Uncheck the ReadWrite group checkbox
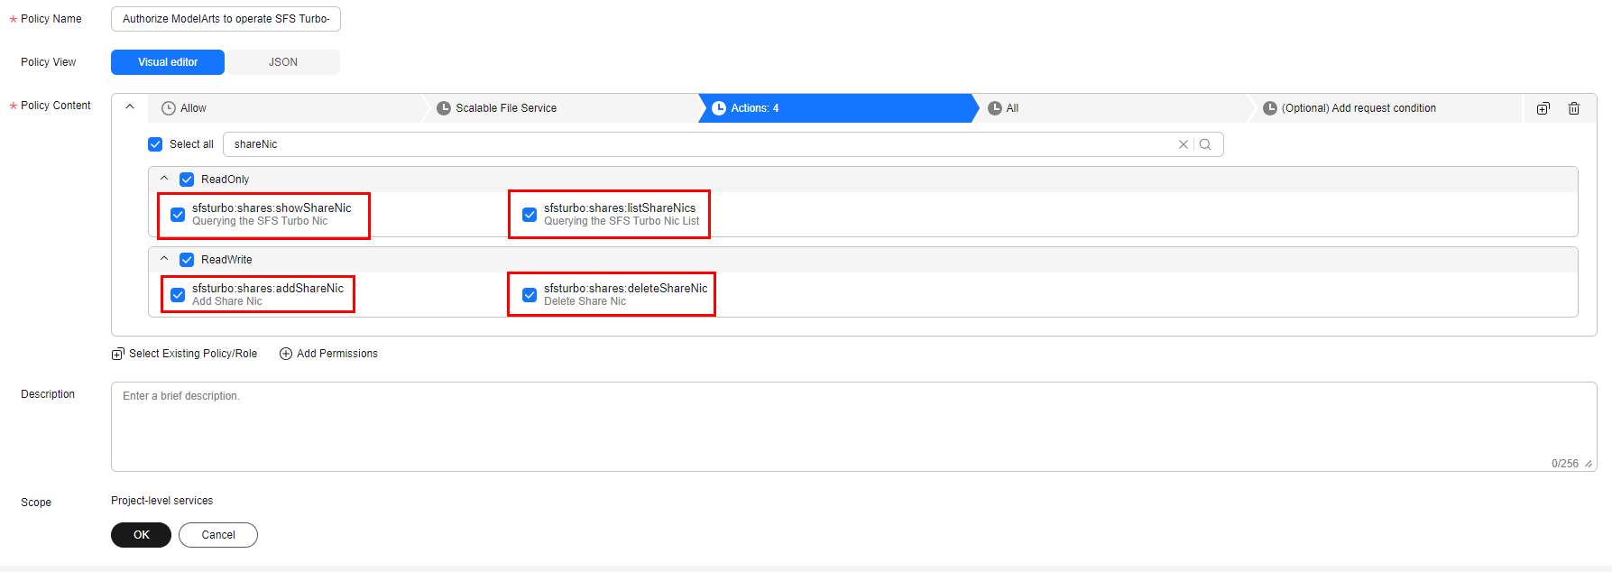Screen dimensions: 1612x572 187,260
